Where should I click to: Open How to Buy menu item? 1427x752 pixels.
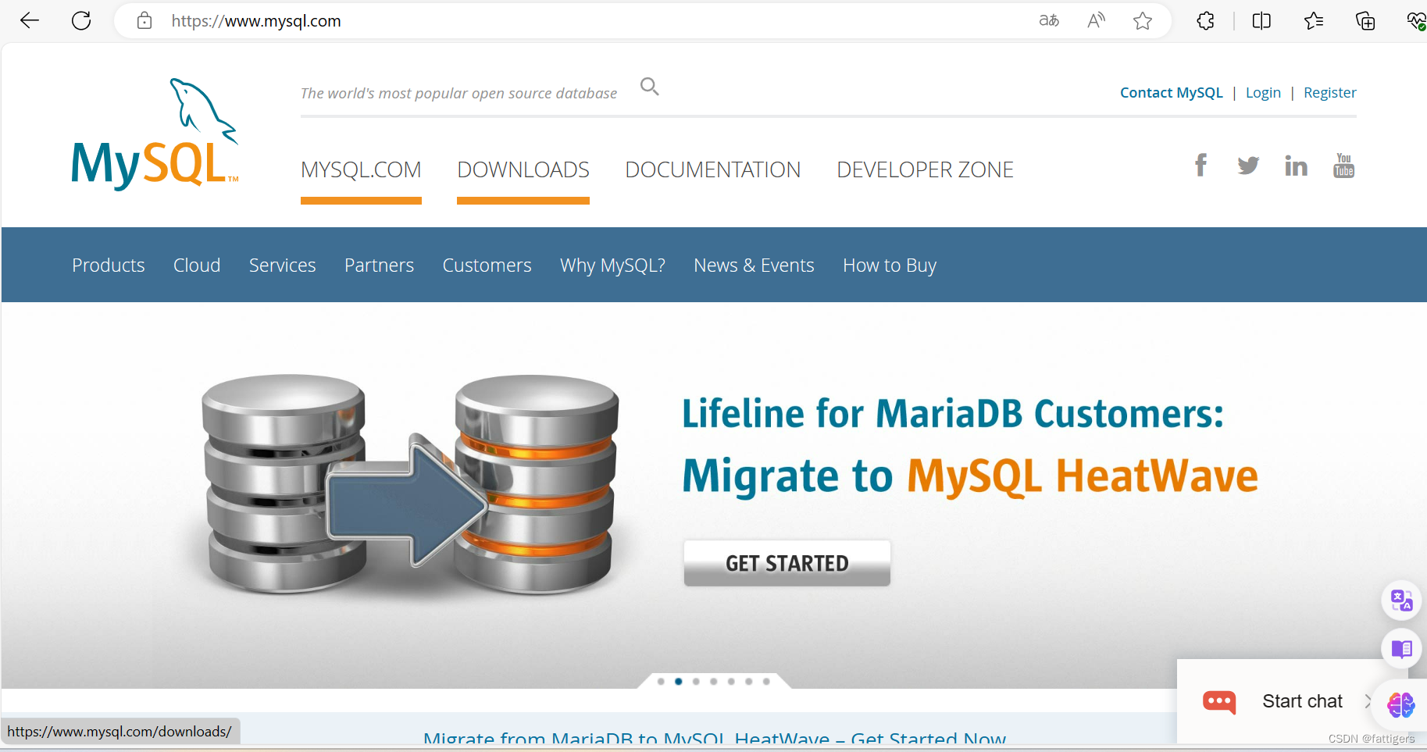[890, 266]
